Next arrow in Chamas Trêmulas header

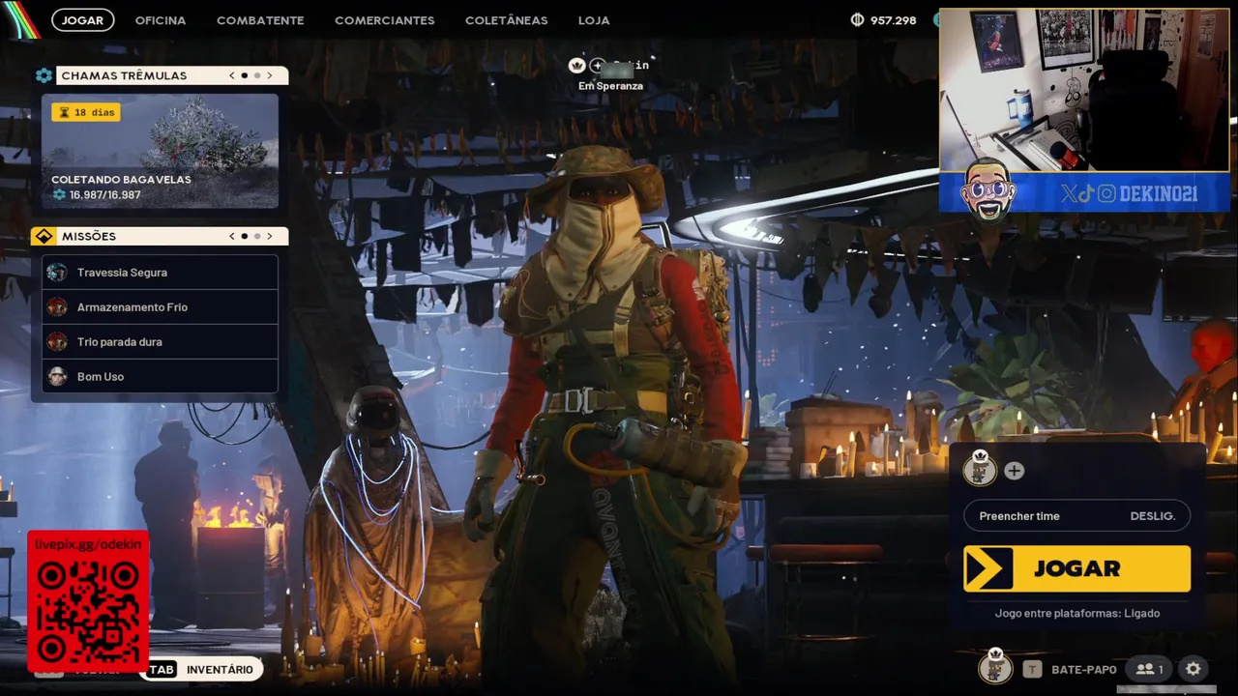coord(270,75)
